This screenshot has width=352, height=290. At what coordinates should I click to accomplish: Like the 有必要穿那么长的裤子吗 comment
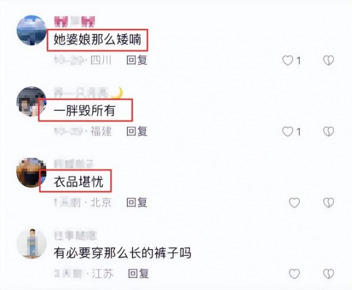tap(295, 274)
